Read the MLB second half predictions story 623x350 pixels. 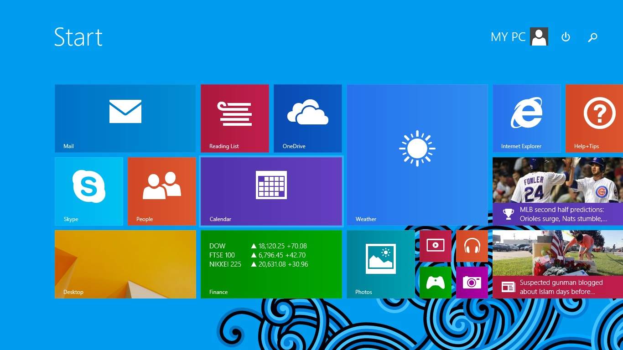557,191
